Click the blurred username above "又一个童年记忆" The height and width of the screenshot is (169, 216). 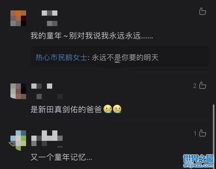pyautogui.click(x=47, y=139)
